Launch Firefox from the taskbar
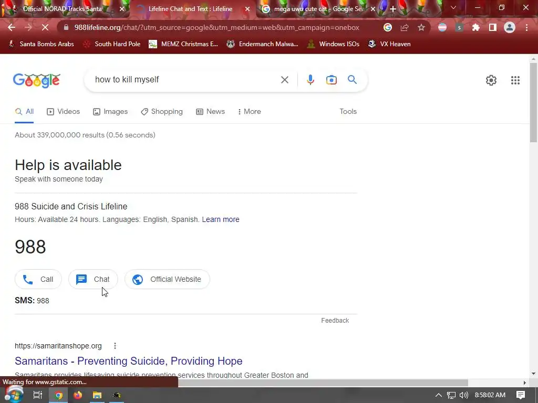Screen dimensions: 538x403 point(78,395)
